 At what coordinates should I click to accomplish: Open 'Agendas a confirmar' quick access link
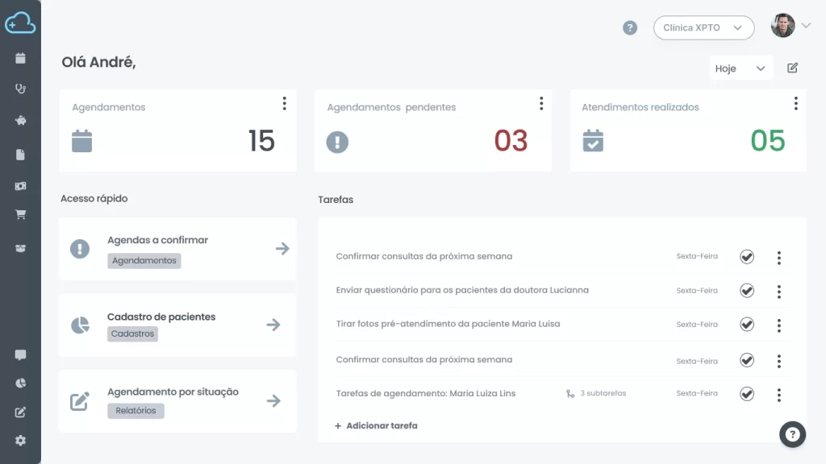pyautogui.click(x=177, y=249)
